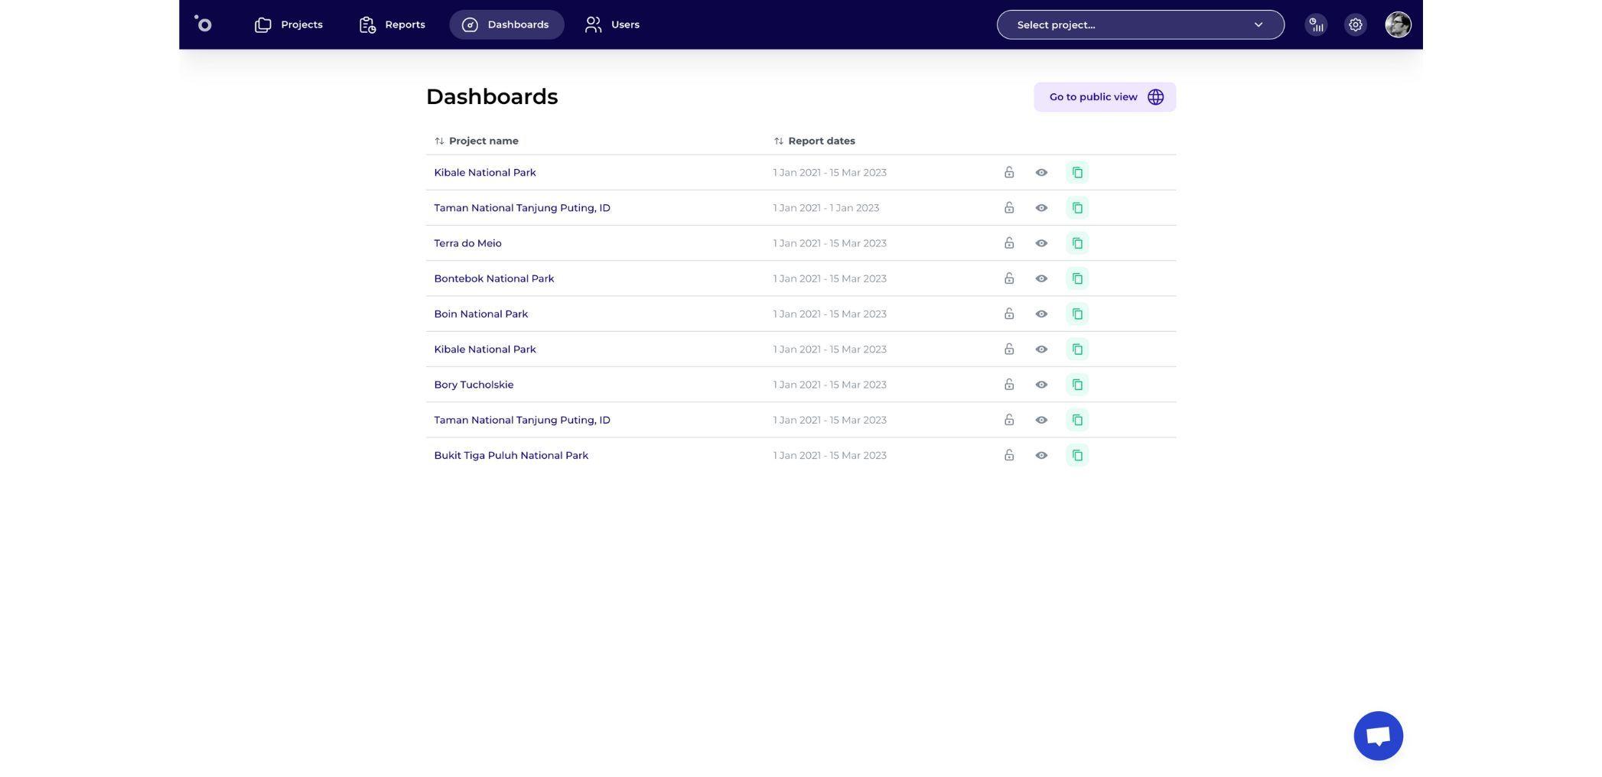
Task: Toggle eye for Taman row ending 1 Jan 2023
Action: (x=1041, y=208)
